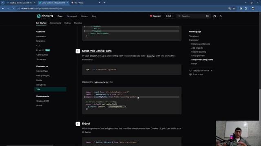
Task: Open Storybook framework guide
Action: [41, 85]
